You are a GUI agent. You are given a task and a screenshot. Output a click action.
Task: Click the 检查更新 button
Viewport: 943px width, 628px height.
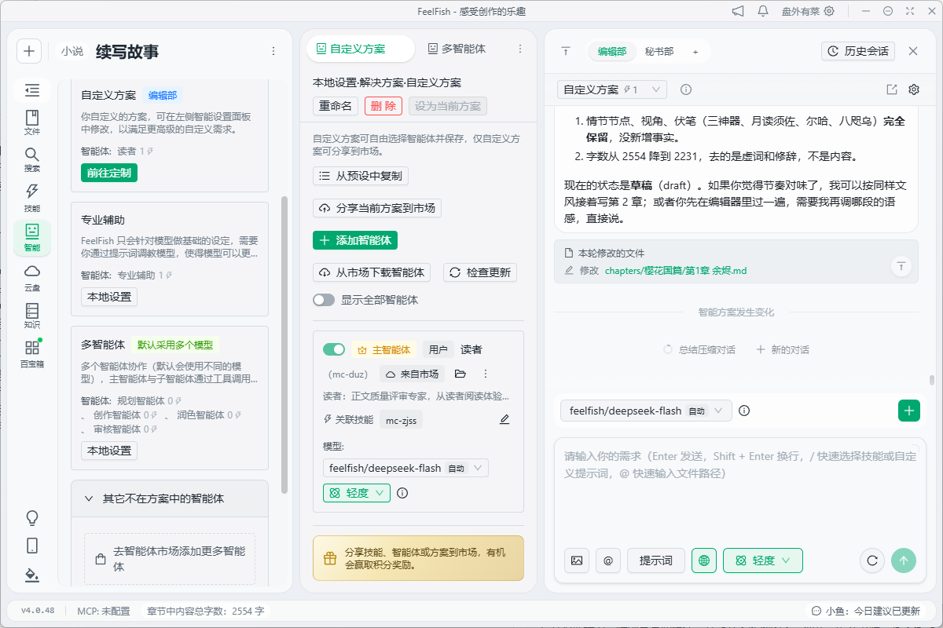click(x=480, y=272)
